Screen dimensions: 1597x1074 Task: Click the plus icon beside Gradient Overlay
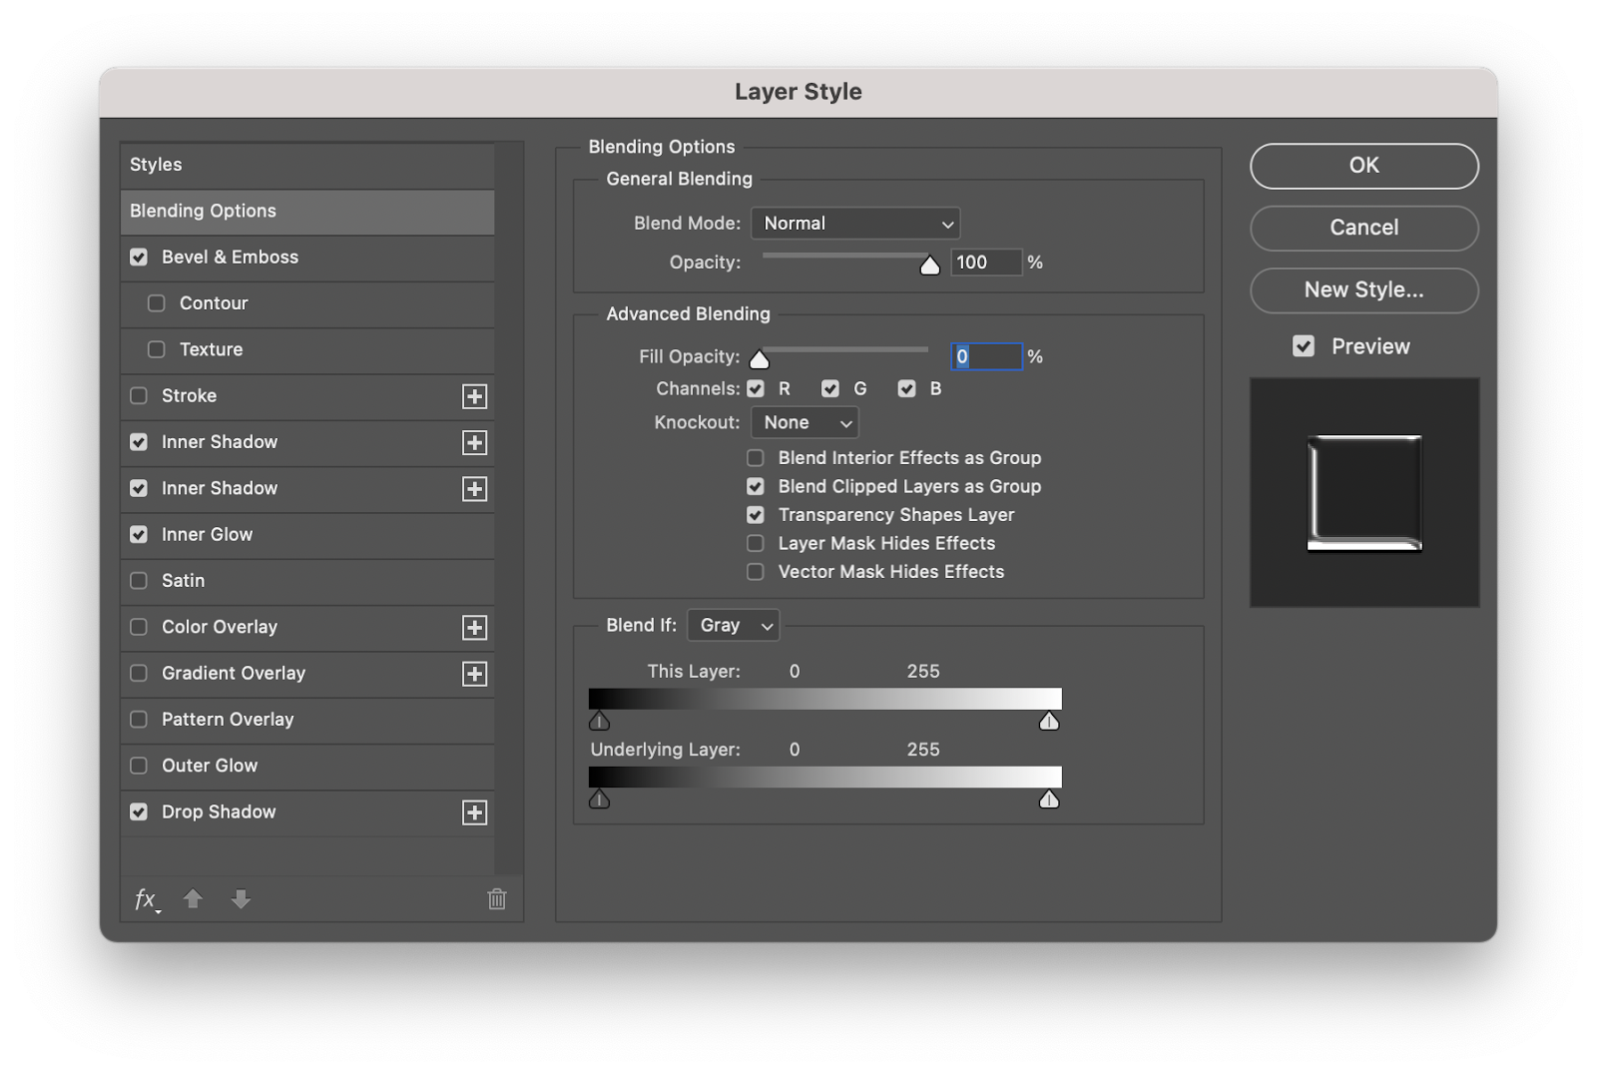[475, 674]
